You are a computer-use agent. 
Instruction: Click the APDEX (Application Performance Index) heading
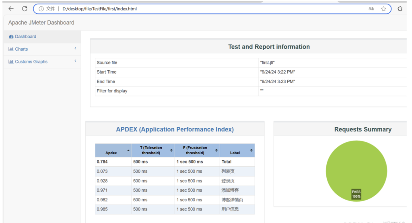[x=175, y=129]
